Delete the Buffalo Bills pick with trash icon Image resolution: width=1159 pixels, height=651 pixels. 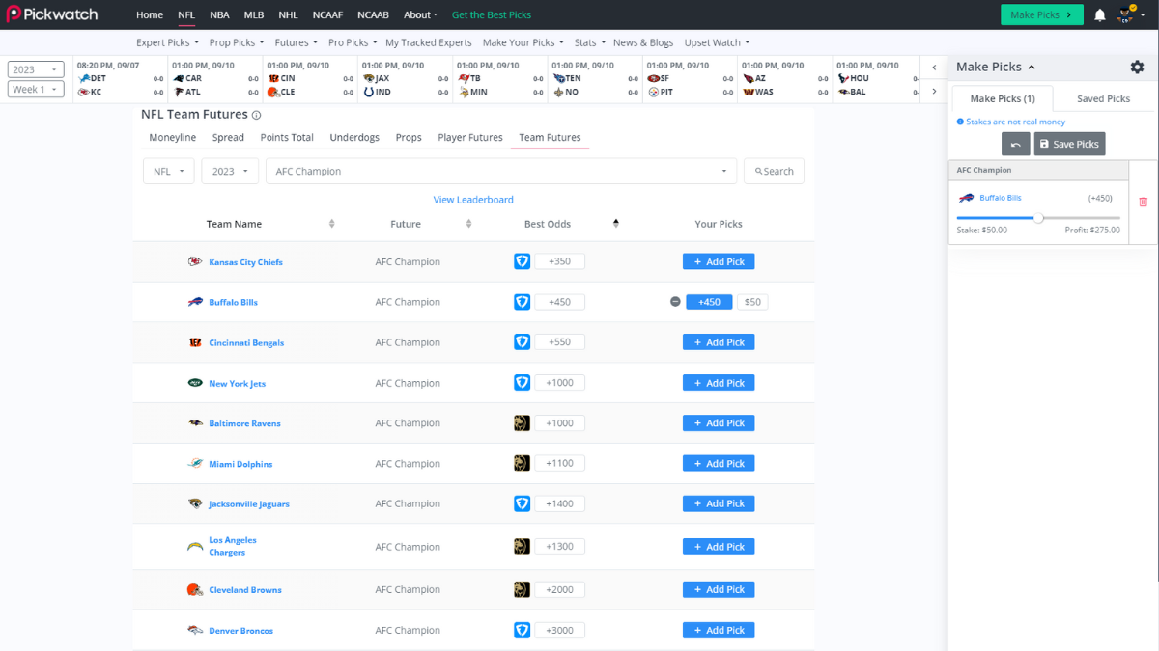pyautogui.click(x=1144, y=202)
